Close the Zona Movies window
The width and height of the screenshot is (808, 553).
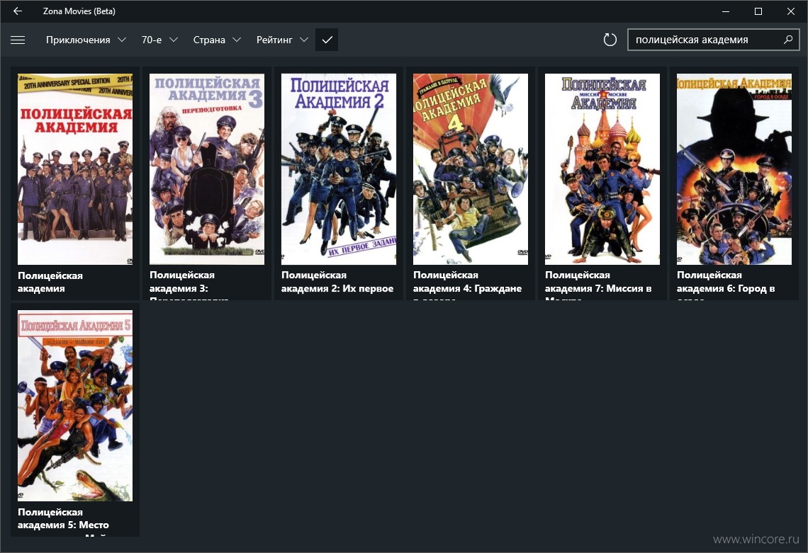coord(790,11)
